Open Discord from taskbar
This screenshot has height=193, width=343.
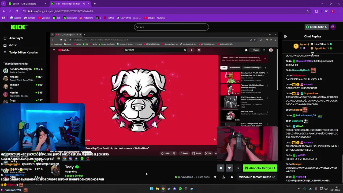tap(174, 189)
